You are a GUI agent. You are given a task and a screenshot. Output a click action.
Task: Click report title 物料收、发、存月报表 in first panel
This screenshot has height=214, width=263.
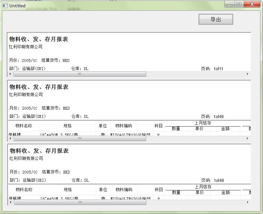point(39,39)
